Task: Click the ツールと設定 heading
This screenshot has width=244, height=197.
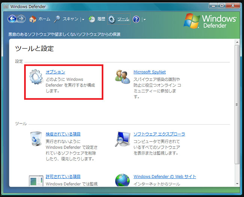Action: point(35,49)
